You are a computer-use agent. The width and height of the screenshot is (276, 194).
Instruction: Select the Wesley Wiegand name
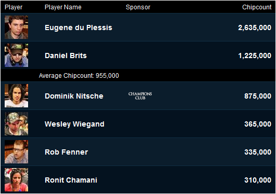[x=75, y=124]
